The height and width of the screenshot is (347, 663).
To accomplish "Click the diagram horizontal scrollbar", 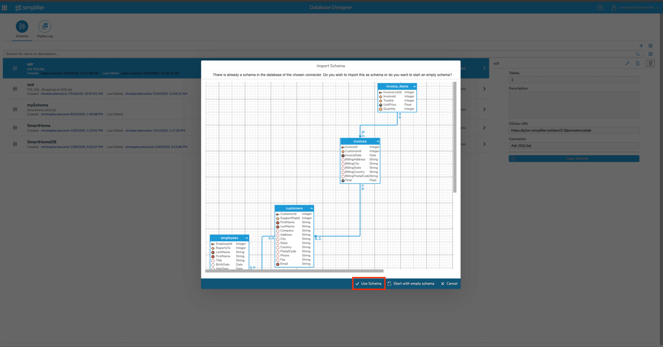I will pyautogui.click(x=294, y=271).
